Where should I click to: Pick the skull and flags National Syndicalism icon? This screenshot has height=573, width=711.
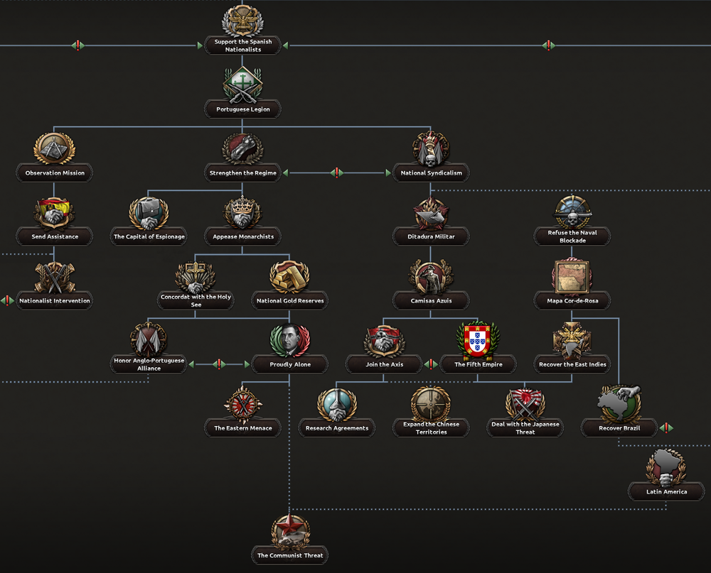click(x=431, y=148)
